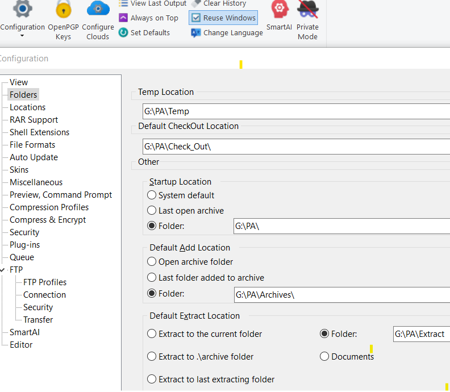Open Skins settings page
Screen dimensions: 450x392
click(x=19, y=170)
